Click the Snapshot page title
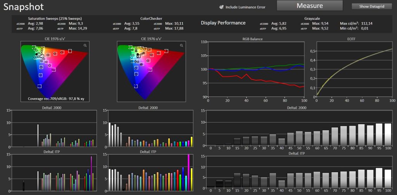397x195 pixels. coord(24,7)
